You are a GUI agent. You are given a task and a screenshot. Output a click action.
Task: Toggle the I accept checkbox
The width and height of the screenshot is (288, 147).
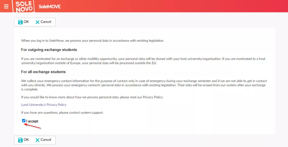click(x=24, y=121)
